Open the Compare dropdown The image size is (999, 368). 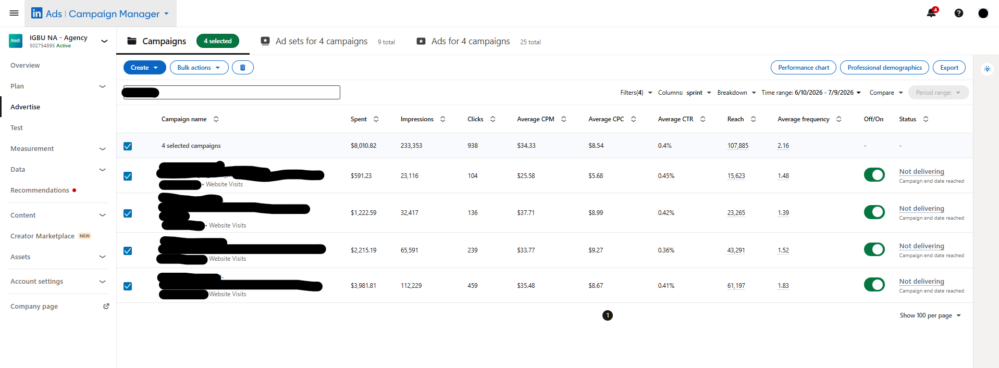click(x=886, y=93)
